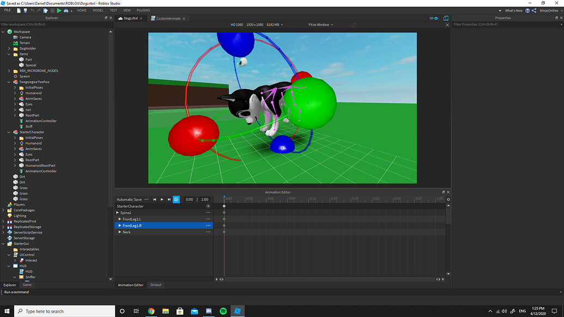Click the Undo arrow icon
This screenshot has width=564, height=317.
32,10
